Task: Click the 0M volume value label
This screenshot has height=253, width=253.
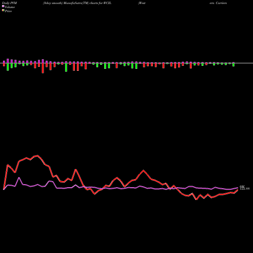Action: pos(242,186)
